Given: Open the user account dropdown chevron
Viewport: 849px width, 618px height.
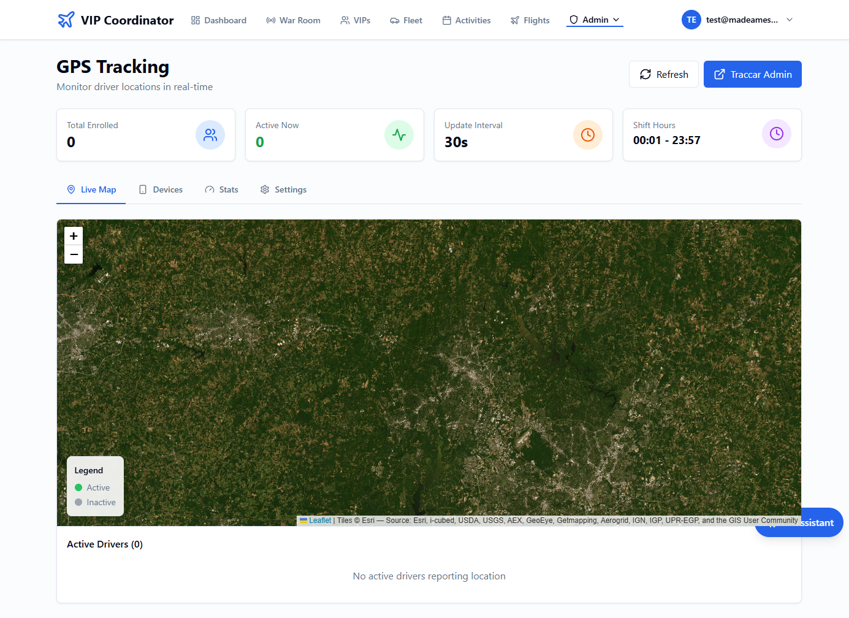Looking at the screenshot, I should pos(790,20).
